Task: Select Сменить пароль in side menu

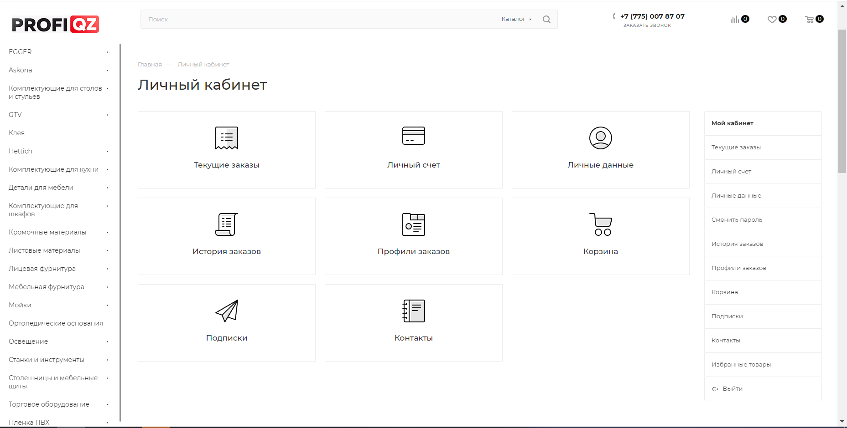Action: pos(763,220)
